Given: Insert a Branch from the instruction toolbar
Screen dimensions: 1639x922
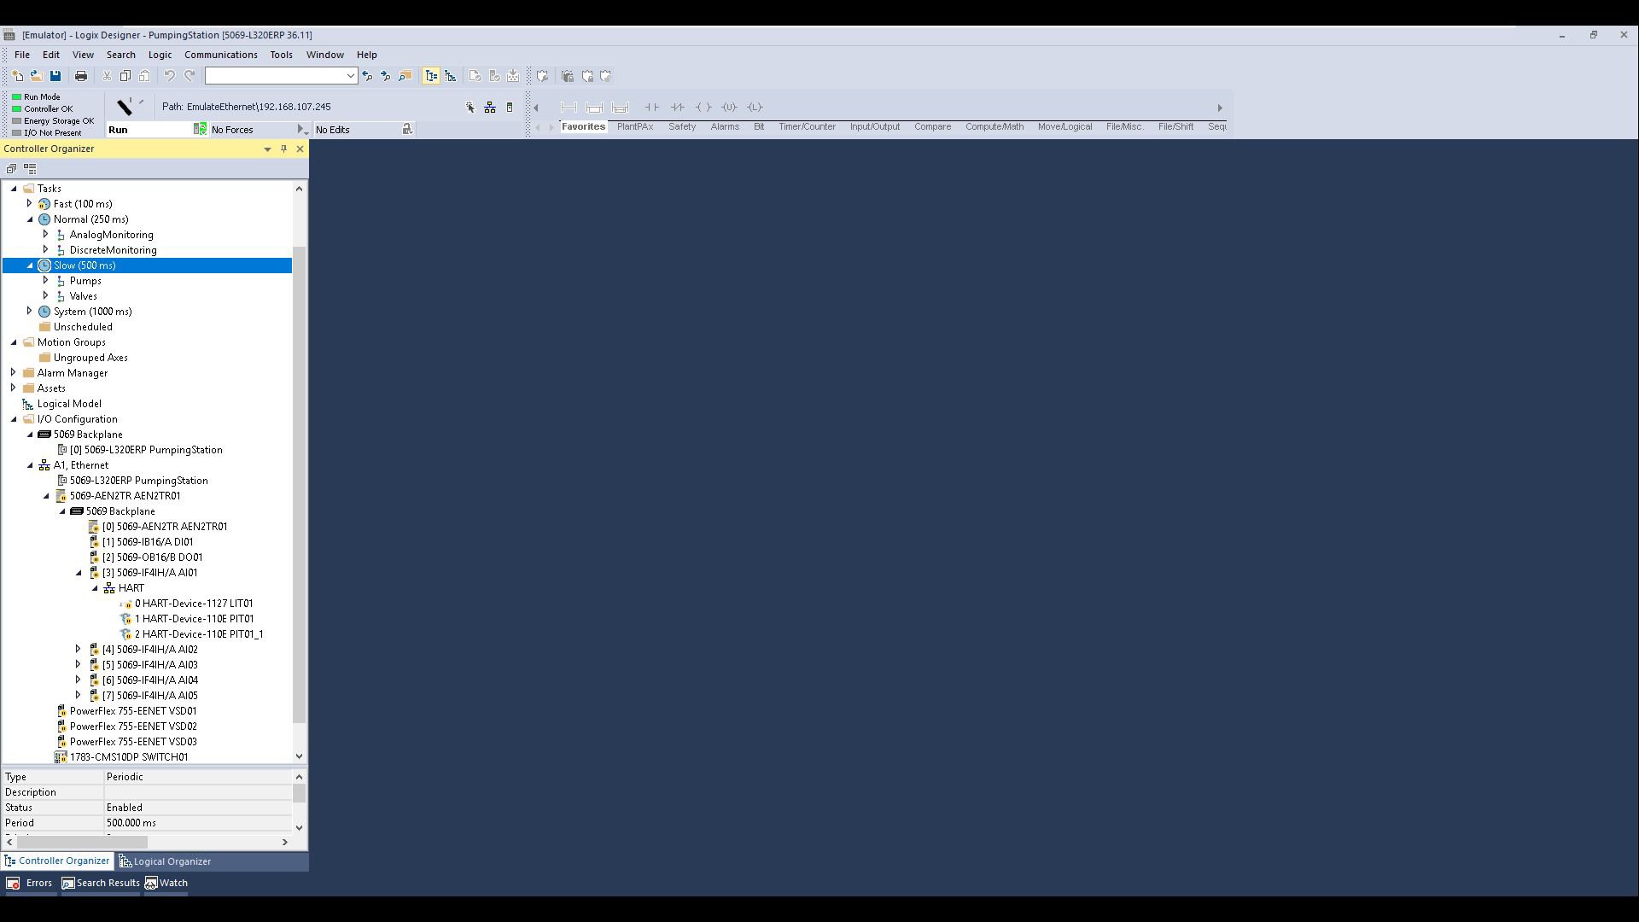Looking at the screenshot, I should click(x=594, y=108).
